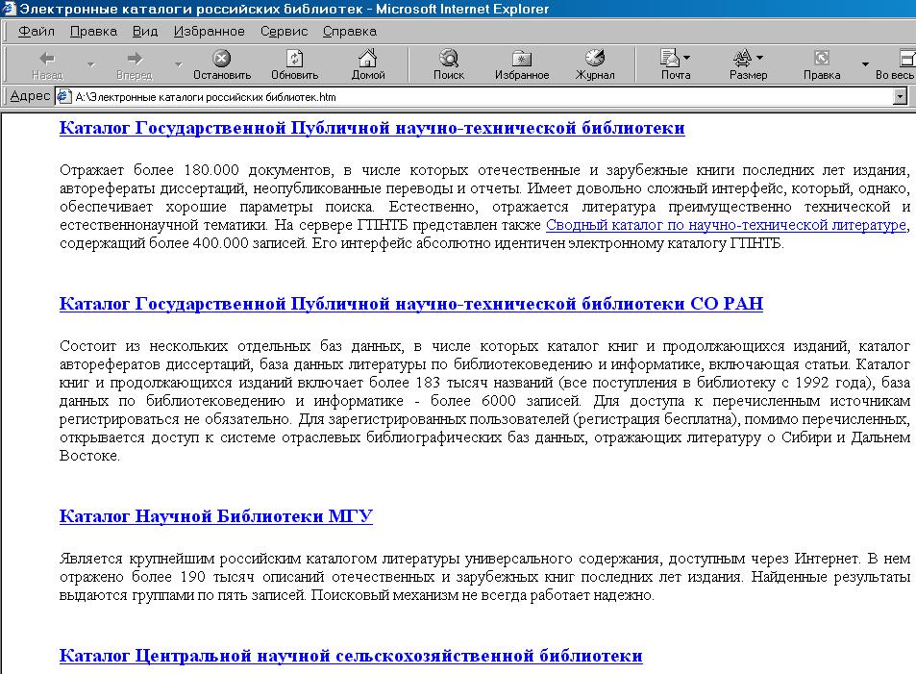The height and width of the screenshot is (674, 916).
Task: Open the Поиск (Search) toolbar panel
Action: (x=448, y=63)
